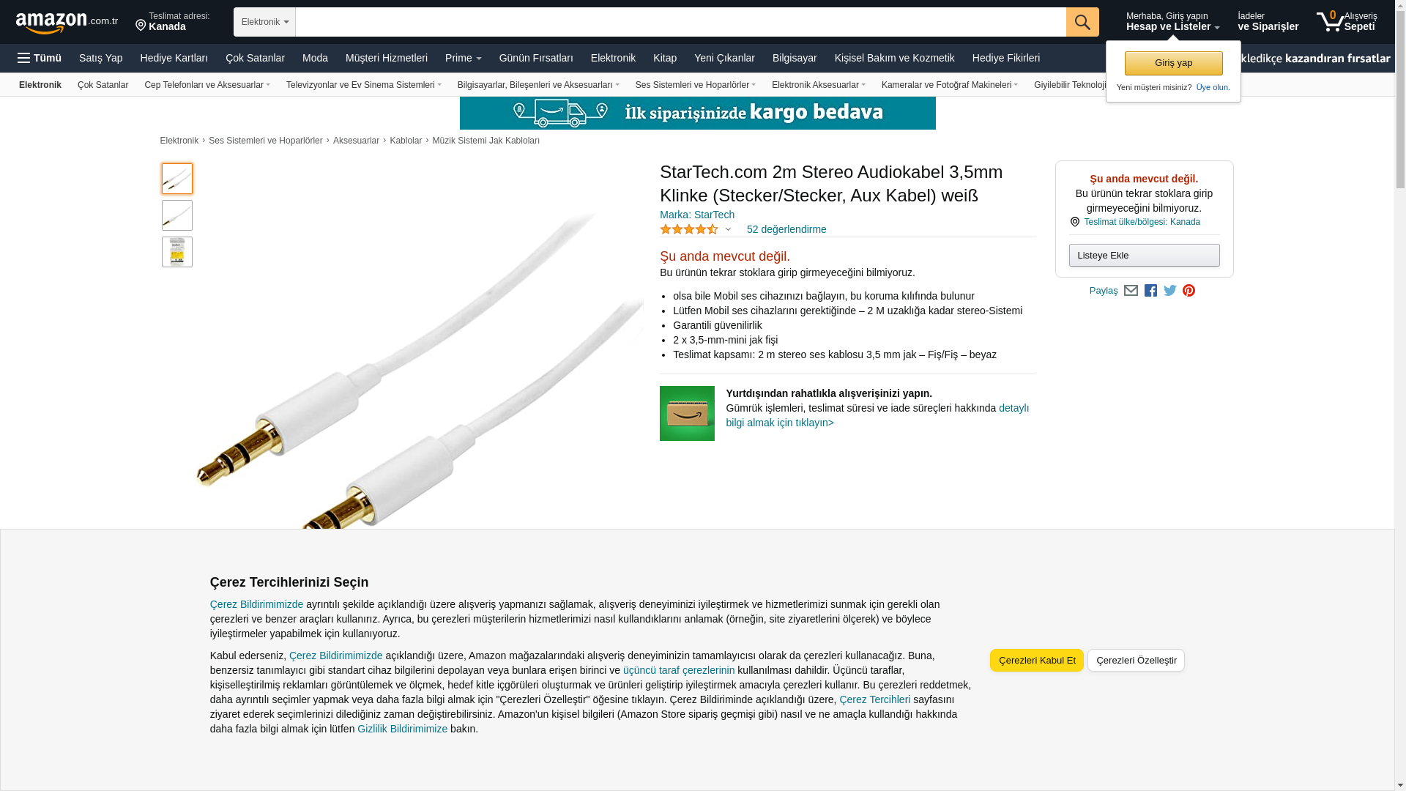Select the third product thumbnail image

(177, 252)
